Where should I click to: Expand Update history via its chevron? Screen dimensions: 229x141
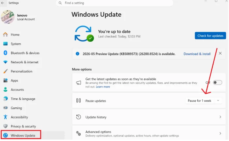[x=220, y=117]
